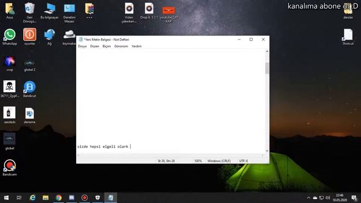Open the Yardım menu
This screenshot has height=203, width=361.
tap(137, 46)
